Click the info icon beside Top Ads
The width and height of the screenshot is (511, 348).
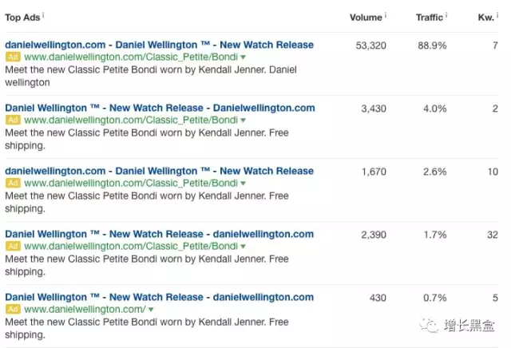43,15
